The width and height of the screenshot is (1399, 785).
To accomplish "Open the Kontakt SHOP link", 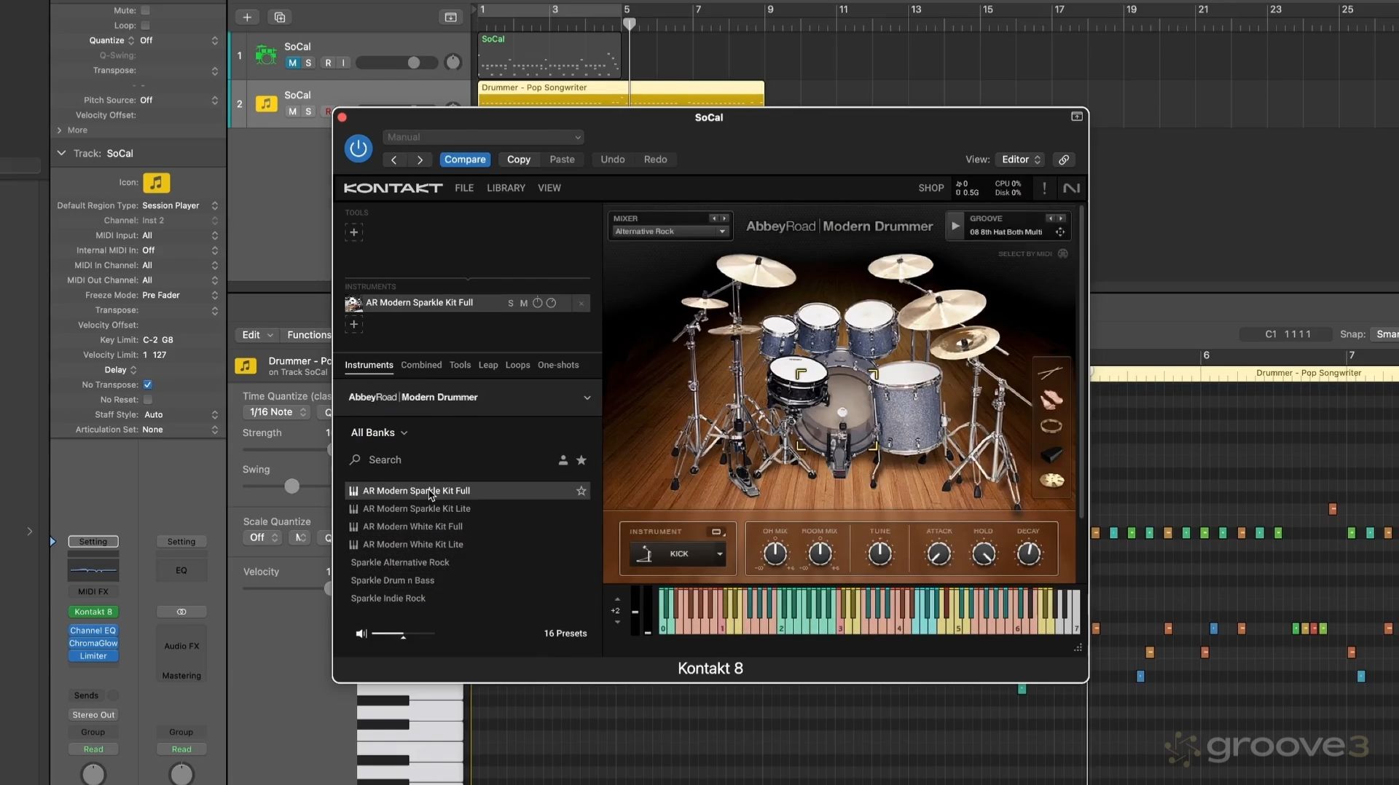I will (x=930, y=188).
